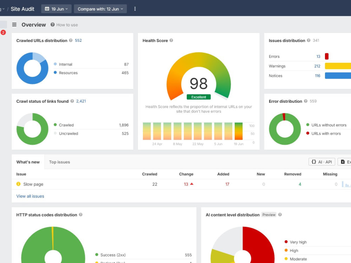
Task: Click the Removed column header
Action: 293,174
